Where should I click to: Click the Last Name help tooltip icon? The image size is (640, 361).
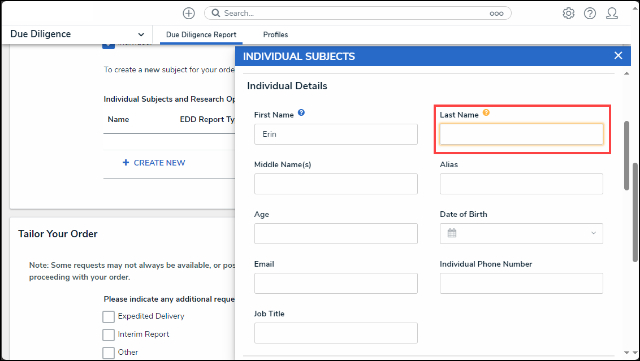click(486, 112)
